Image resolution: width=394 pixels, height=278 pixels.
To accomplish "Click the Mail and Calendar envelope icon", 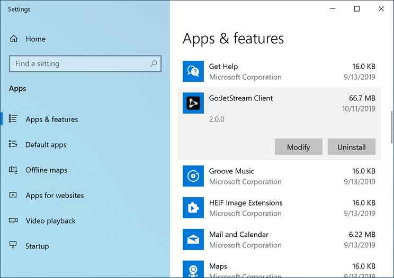I will point(193,239).
